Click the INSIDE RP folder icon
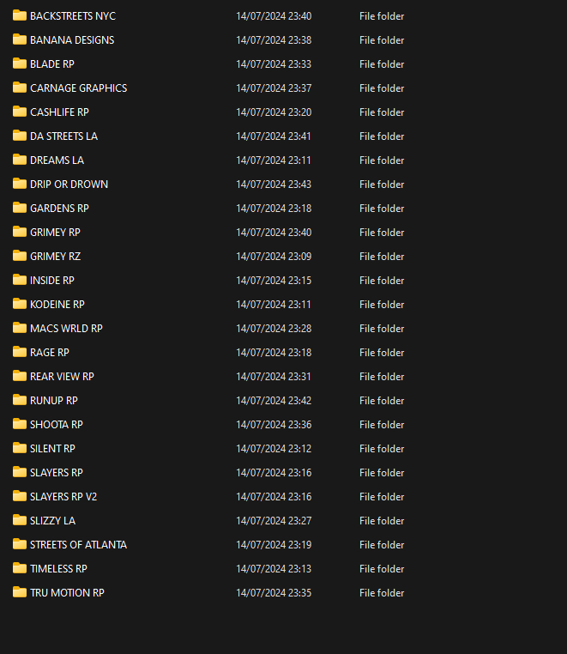 click(20, 281)
